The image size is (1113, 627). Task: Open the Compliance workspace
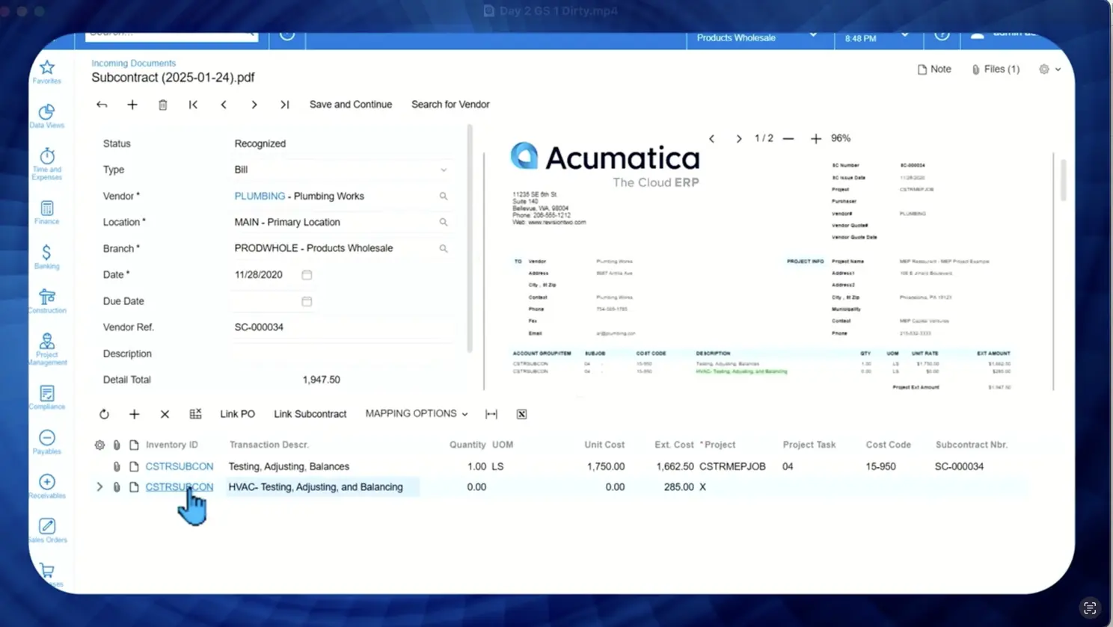(46, 398)
